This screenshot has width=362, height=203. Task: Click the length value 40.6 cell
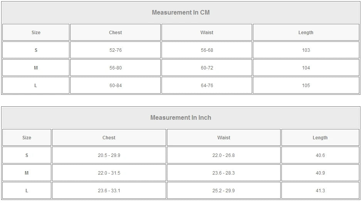tap(320, 155)
